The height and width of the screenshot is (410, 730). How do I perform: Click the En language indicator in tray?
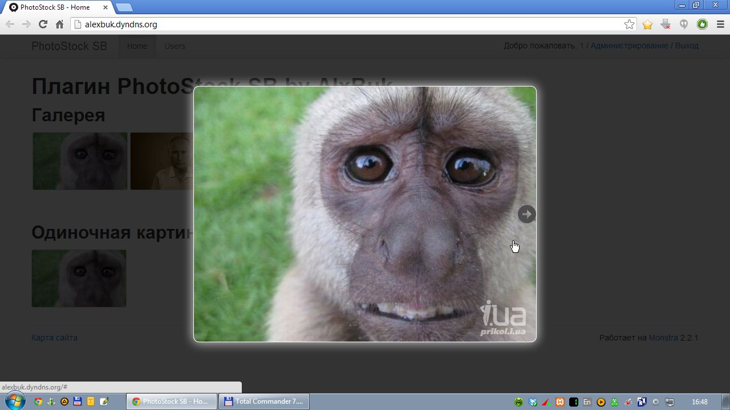[587, 402]
